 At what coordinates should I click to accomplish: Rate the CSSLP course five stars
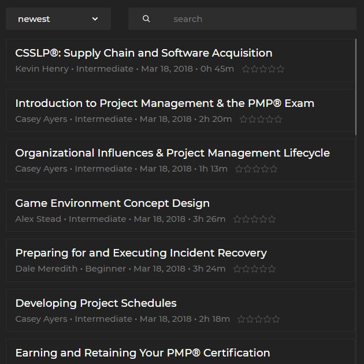pyautogui.click(x=281, y=69)
